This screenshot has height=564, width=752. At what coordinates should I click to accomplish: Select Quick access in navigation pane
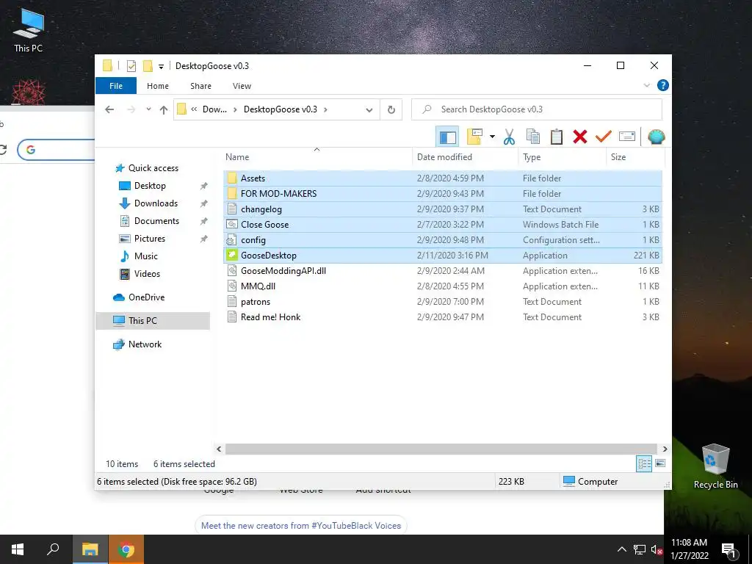pyautogui.click(x=153, y=168)
